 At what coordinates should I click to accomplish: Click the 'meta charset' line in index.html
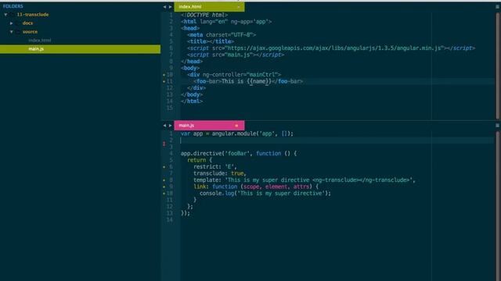point(222,35)
